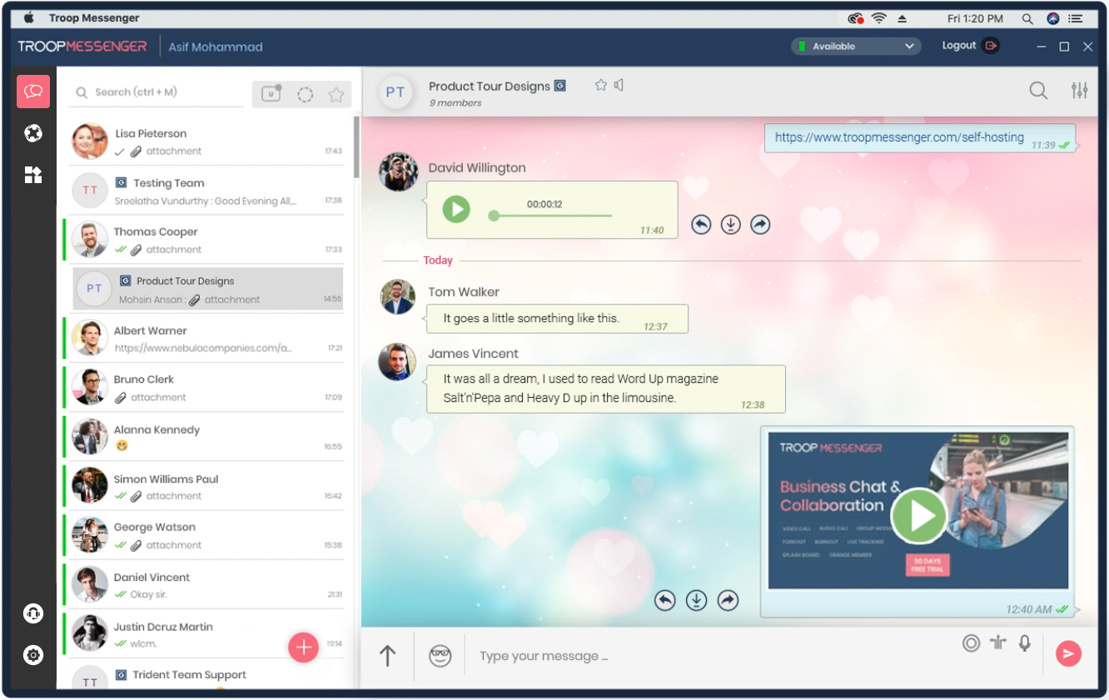Open the chat filter sliders icon

(1079, 91)
